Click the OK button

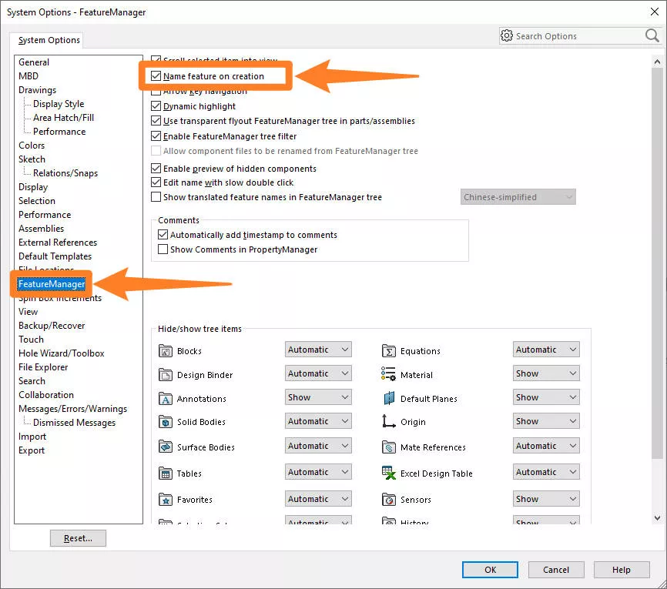490,570
